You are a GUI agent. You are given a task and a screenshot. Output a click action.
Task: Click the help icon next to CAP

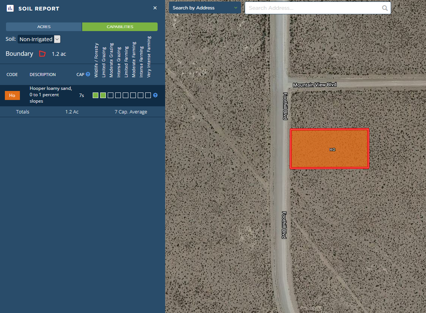click(x=88, y=74)
